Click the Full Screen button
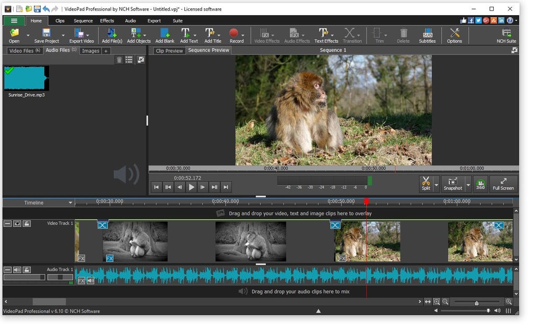 pyautogui.click(x=503, y=184)
